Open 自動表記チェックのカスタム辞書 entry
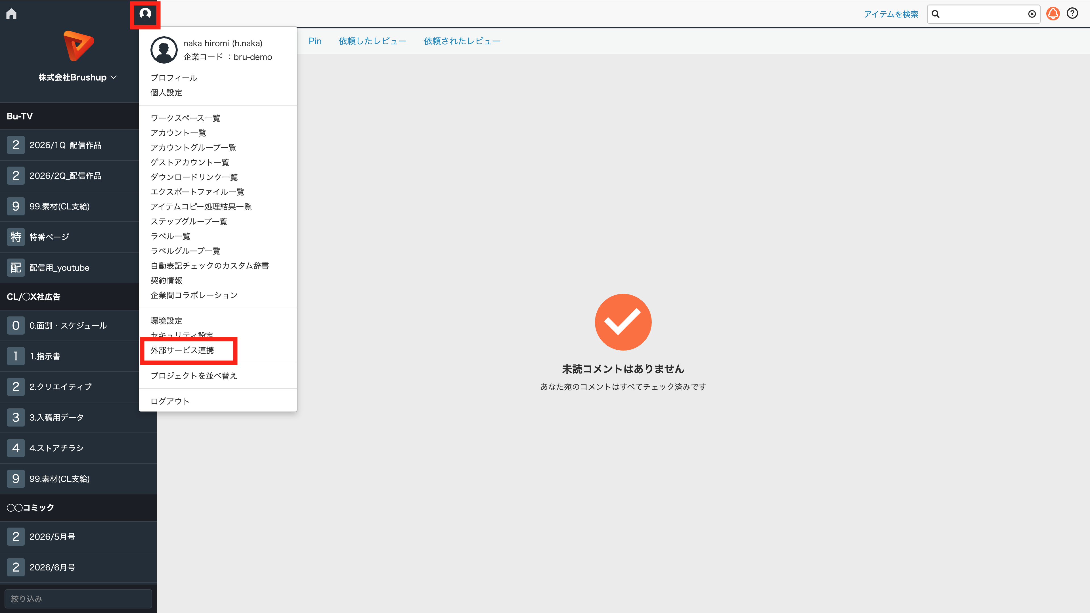Viewport: 1090px width, 613px height. click(x=210, y=266)
